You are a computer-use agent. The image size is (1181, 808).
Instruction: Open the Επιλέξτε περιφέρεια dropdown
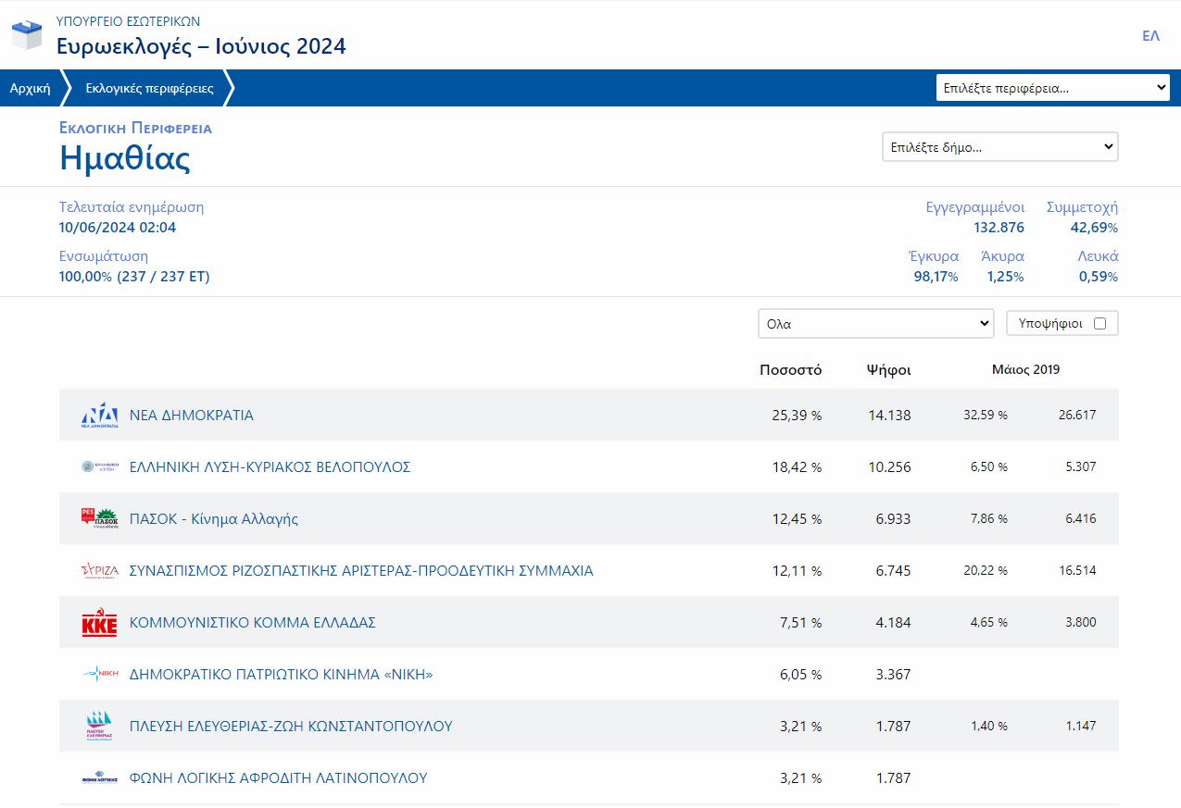1052,88
